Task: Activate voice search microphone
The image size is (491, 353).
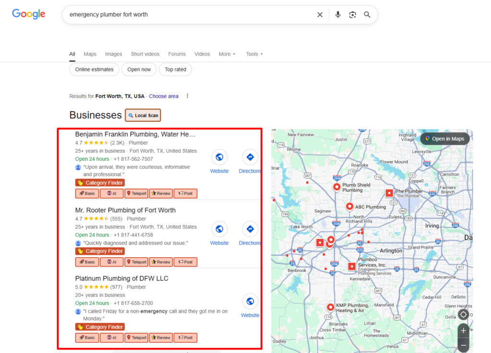Action: 338,14
